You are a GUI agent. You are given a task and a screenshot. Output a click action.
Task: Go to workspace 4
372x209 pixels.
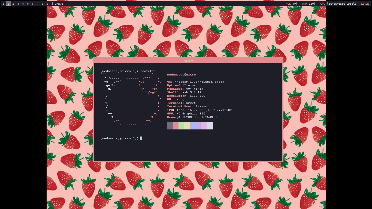(23, 4)
